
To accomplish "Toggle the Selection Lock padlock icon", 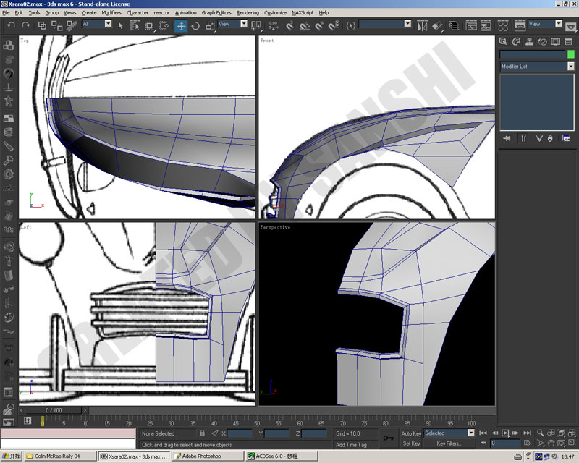I will (203, 433).
